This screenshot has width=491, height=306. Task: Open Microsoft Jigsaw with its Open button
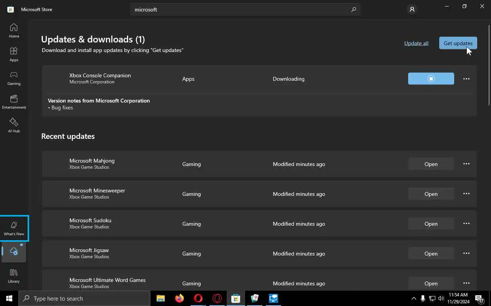[431, 254]
